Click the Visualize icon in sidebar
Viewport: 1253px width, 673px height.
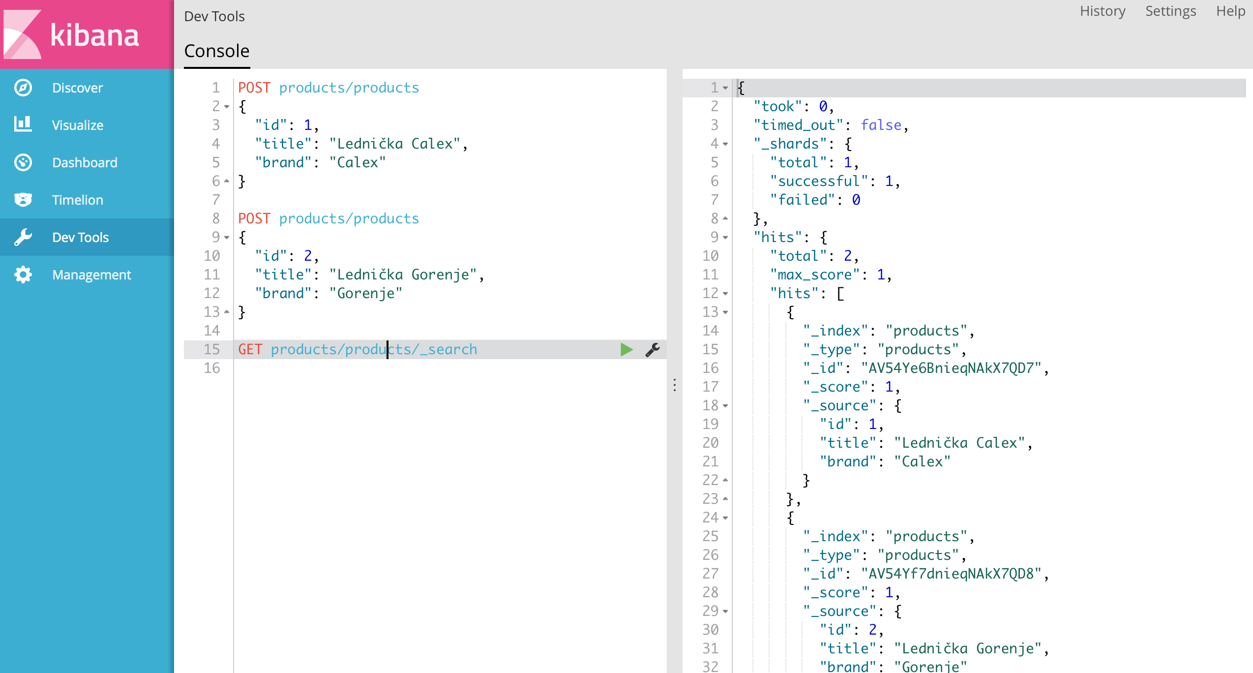23,124
